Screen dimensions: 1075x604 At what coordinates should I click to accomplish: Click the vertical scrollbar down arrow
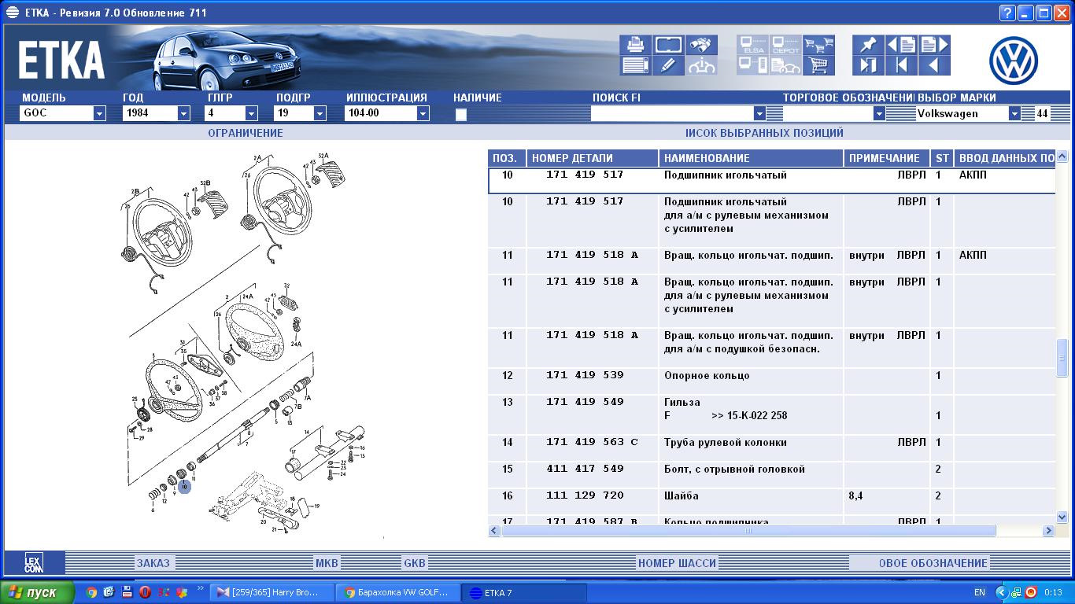coord(1062,517)
